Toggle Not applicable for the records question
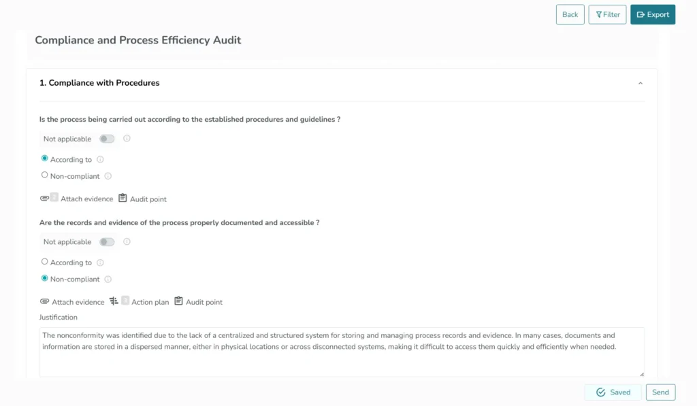 click(x=107, y=241)
